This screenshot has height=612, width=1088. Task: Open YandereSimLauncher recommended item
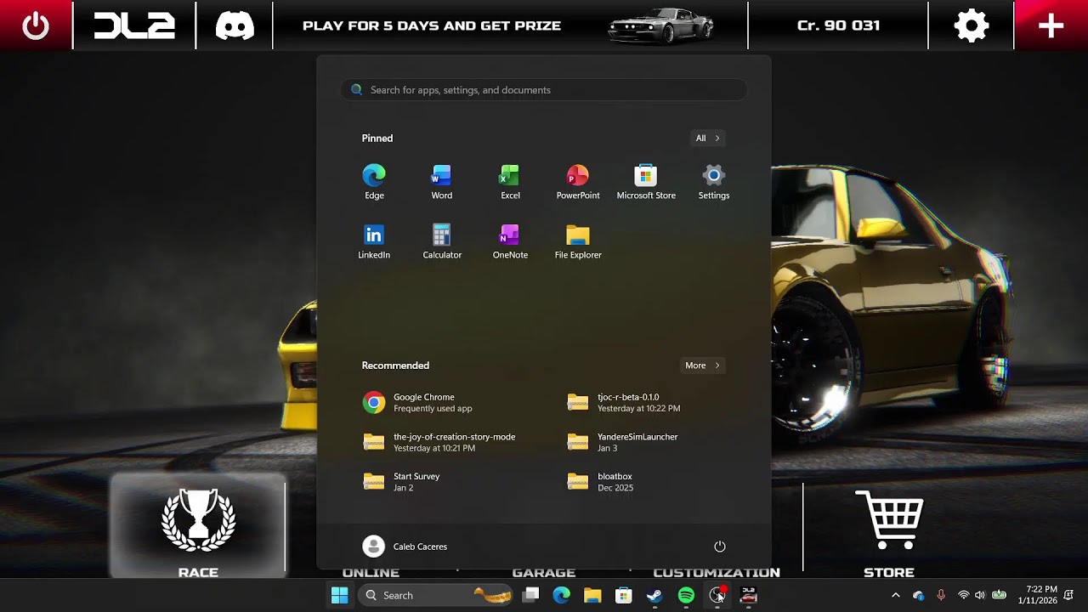point(648,442)
